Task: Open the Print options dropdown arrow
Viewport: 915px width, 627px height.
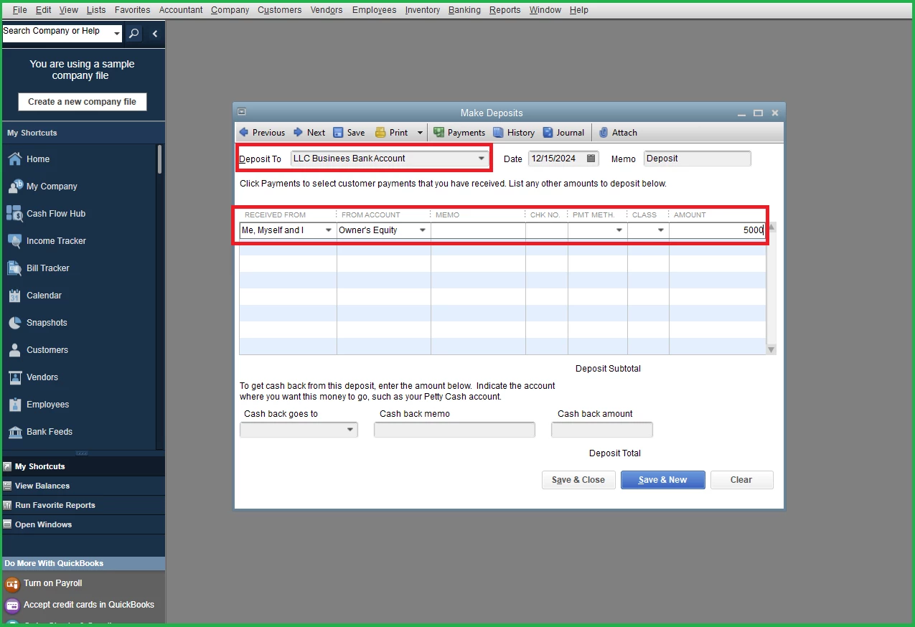Action: click(x=420, y=133)
